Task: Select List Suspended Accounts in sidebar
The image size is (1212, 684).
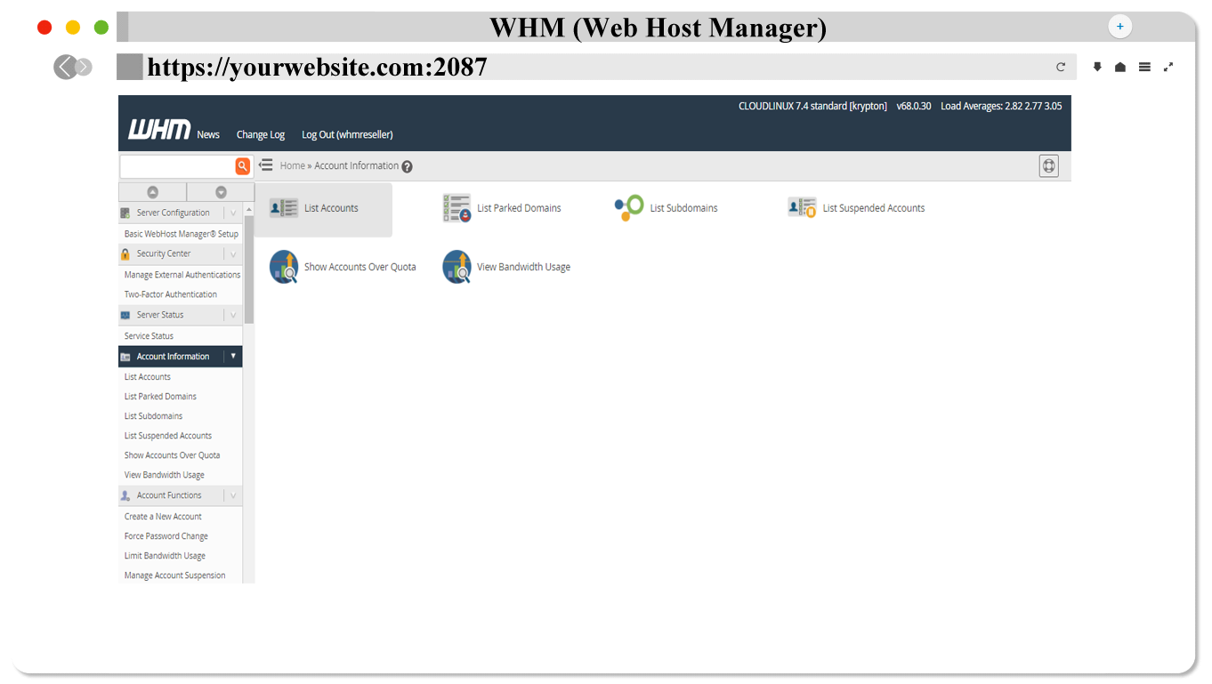Action: tap(168, 436)
